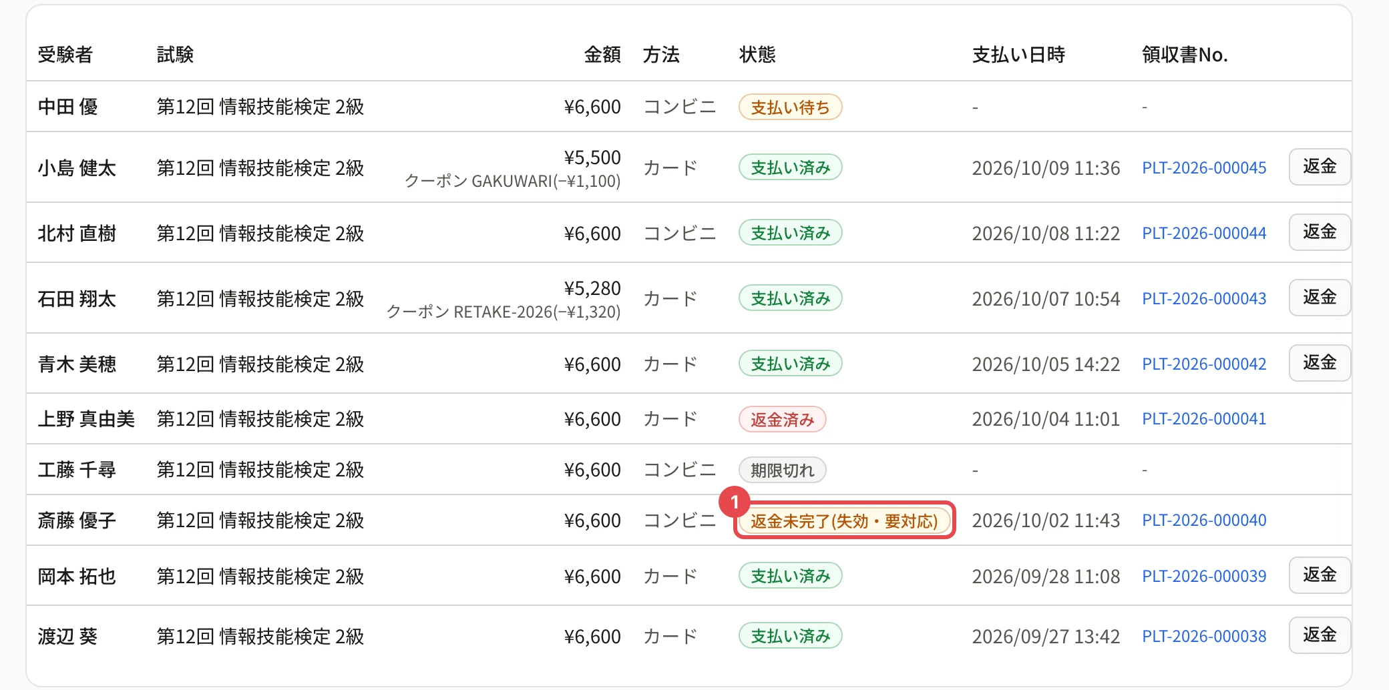The width and height of the screenshot is (1389, 690).
Task: Open receipt PLT-2026-000040
Action: click(1204, 520)
